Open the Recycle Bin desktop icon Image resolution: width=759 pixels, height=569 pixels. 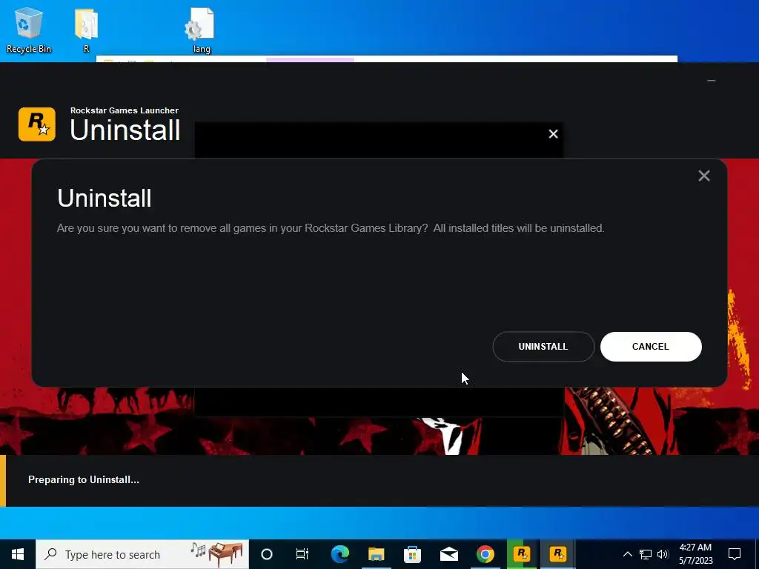point(28,30)
